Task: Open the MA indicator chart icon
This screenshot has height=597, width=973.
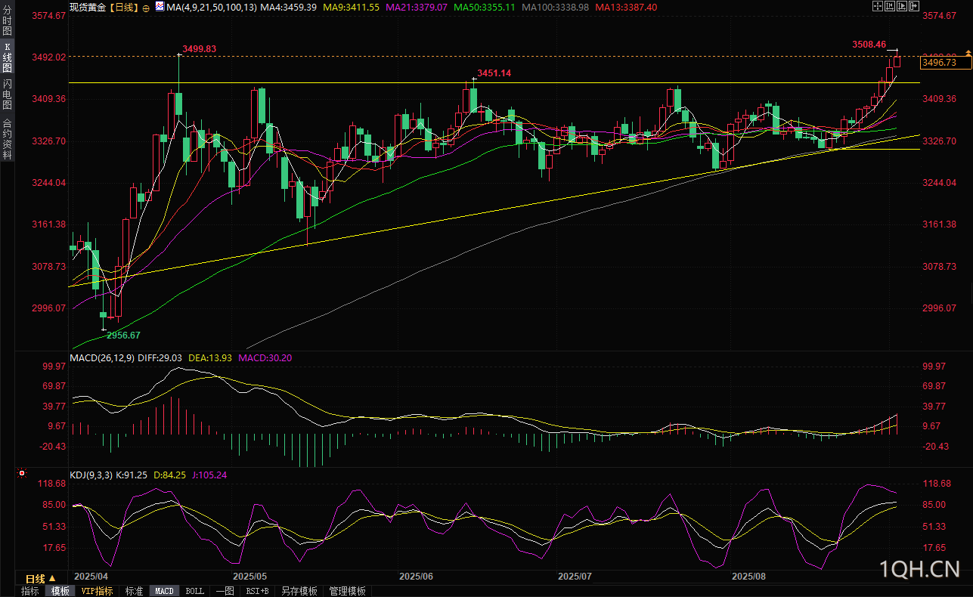Action: 159,7
